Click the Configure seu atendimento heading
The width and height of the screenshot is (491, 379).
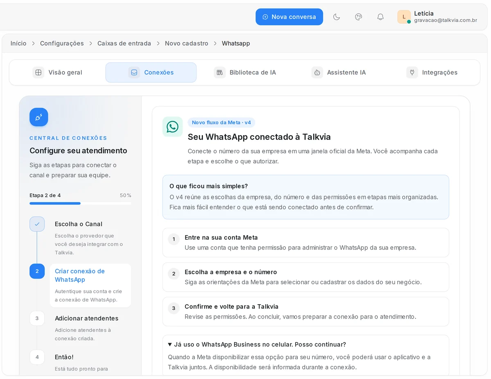(x=78, y=150)
